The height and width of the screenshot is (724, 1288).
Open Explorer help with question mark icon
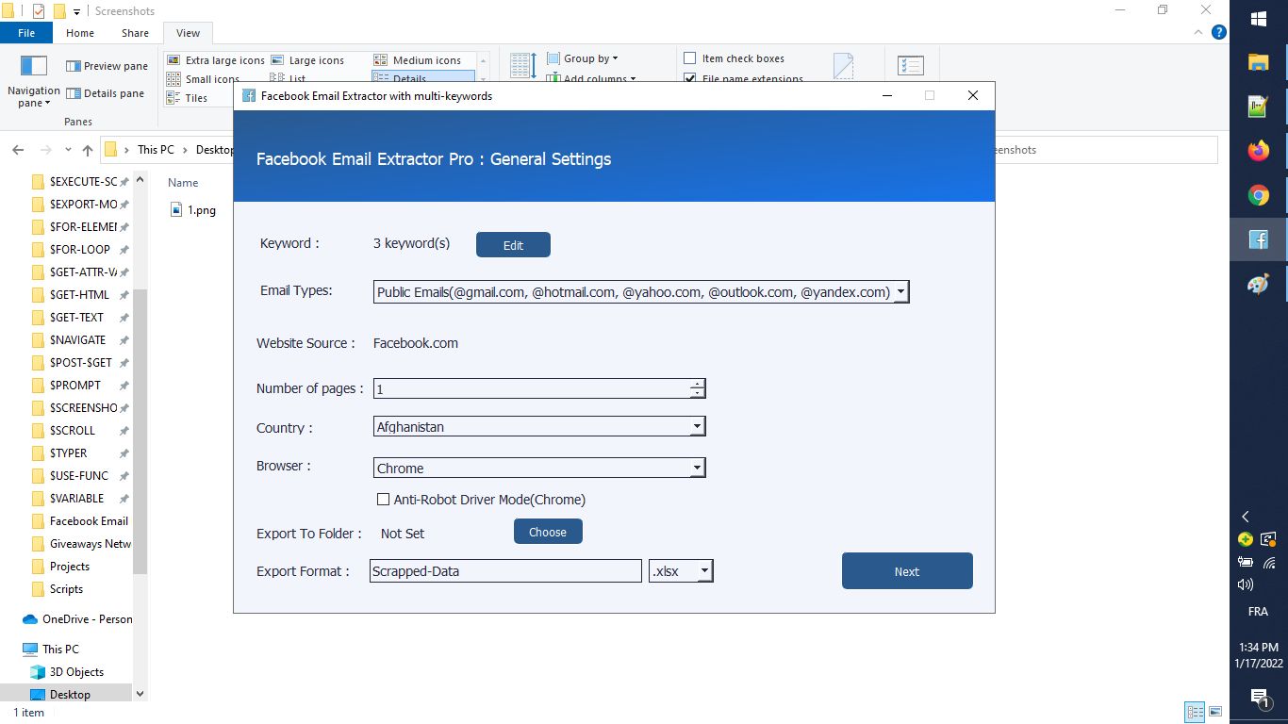1218,32
